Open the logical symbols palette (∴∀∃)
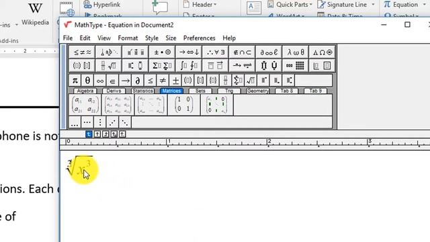Screen dimensions: 430x242 click(216, 52)
